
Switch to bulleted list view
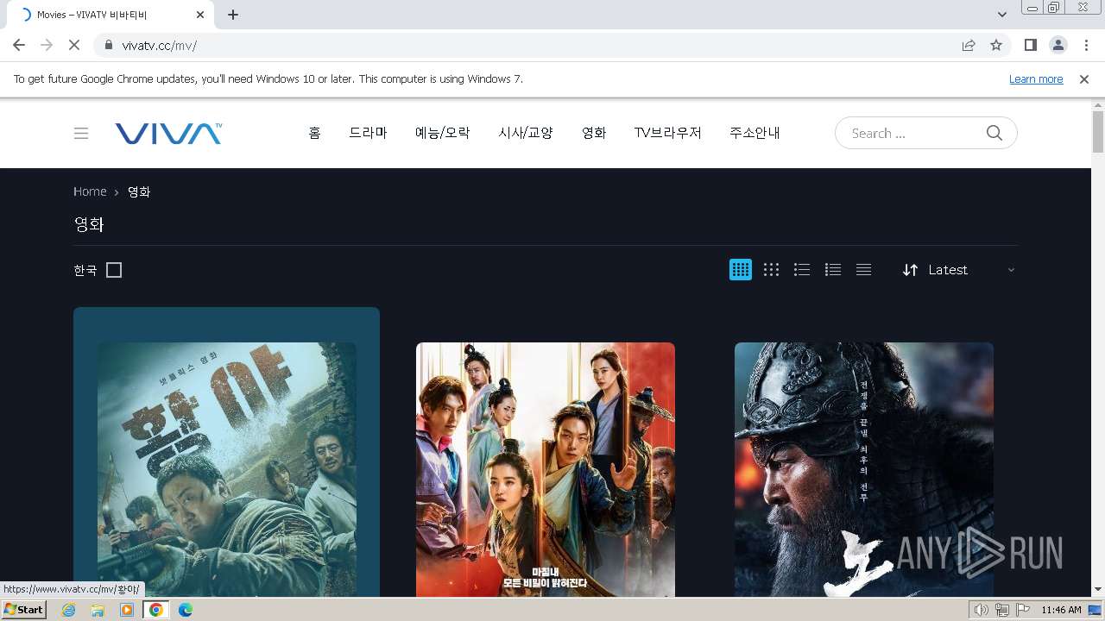click(802, 270)
